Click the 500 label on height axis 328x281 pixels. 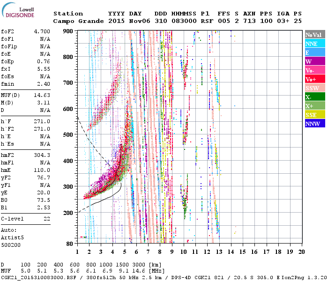(68, 135)
